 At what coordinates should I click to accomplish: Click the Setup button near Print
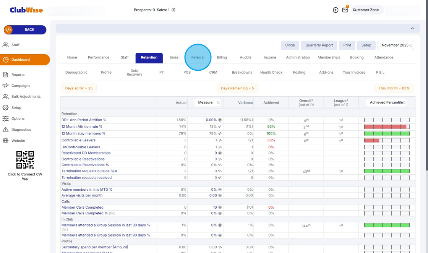[x=366, y=45]
